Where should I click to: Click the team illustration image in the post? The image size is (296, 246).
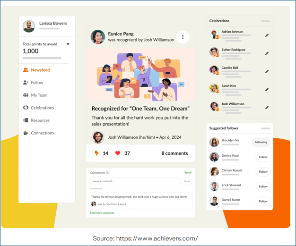click(x=140, y=74)
